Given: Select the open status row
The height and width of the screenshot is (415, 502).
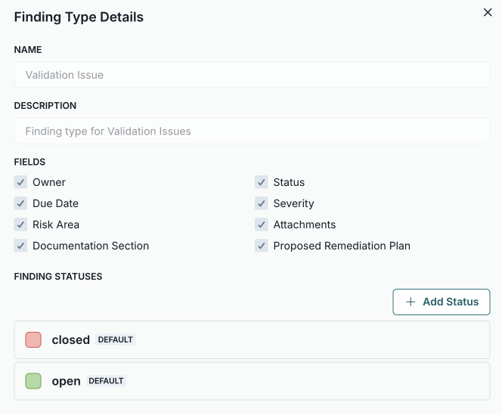Looking at the screenshot, I should click(302, 381).
